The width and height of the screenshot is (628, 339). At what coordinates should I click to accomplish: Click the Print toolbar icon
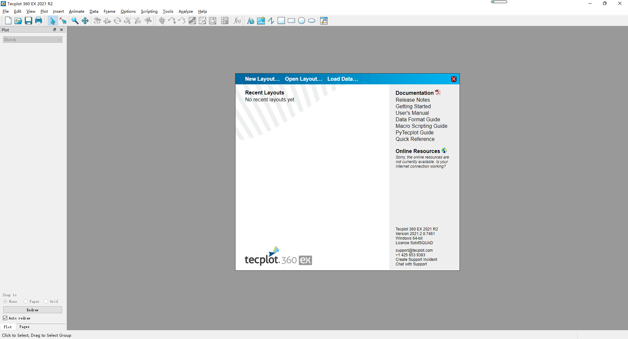point(39,21)
